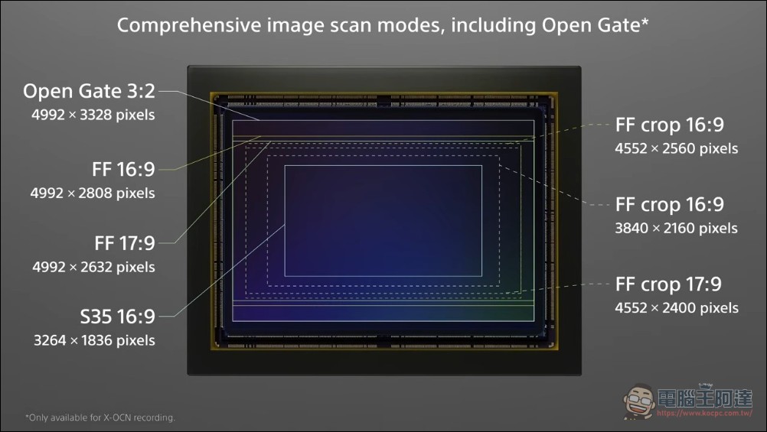Viewport: 767px width, 432px height.
Task: Click the FF crop 16:9 label above 4552 × 2560
Action: [x=669, y=125]
